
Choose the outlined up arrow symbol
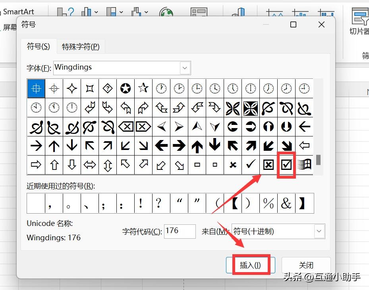coord(54,165)
